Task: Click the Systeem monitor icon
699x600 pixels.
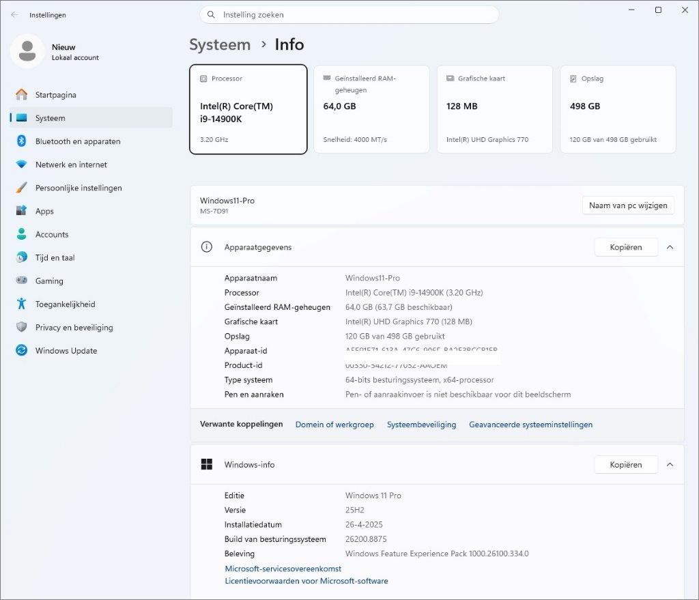Action: coord(21,117)
